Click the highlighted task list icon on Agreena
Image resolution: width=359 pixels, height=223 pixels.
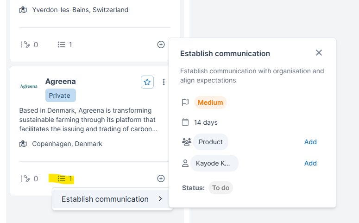click(62, 178)
